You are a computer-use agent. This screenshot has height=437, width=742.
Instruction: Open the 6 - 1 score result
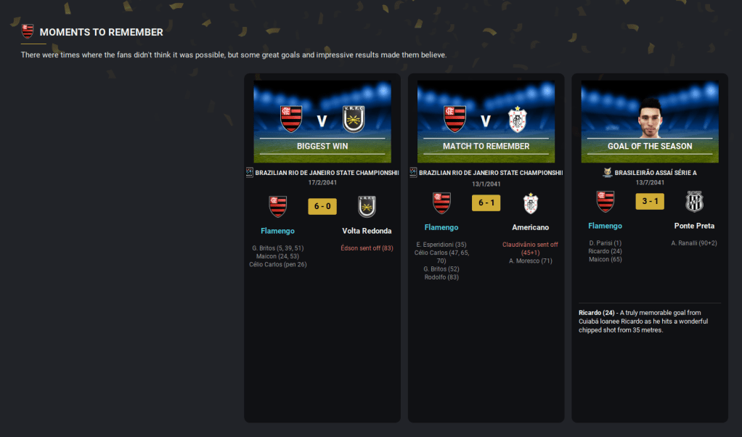click(x=486, y=203)
